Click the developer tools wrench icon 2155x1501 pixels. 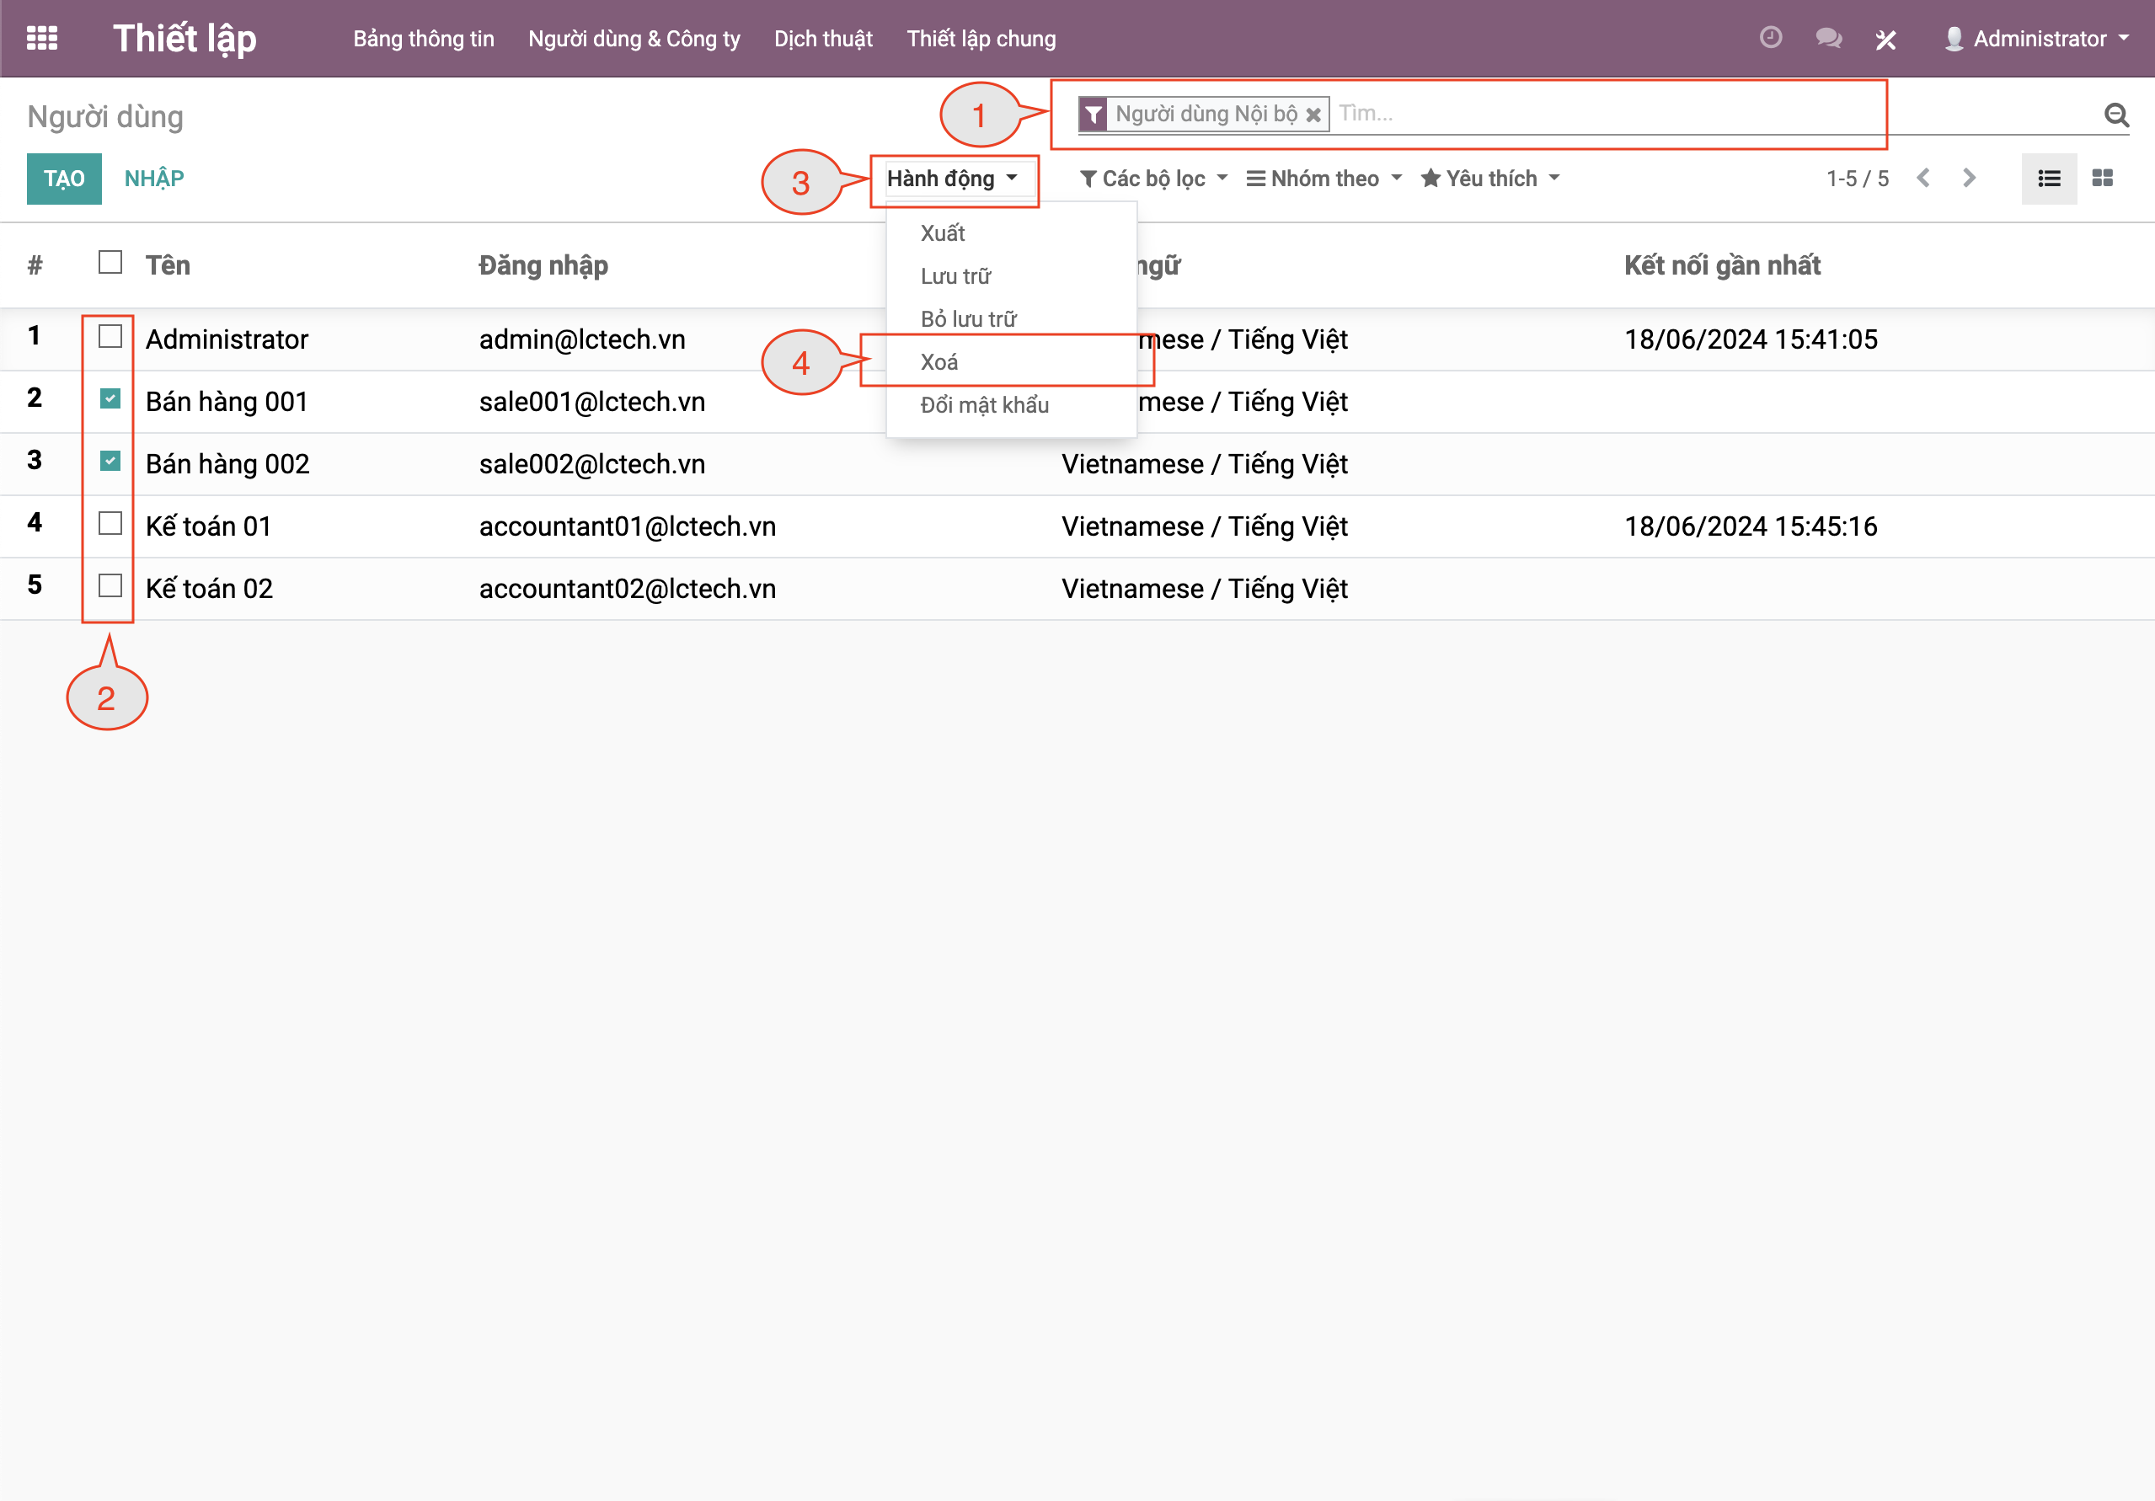pyautogui.click(x=1885, y=40)
